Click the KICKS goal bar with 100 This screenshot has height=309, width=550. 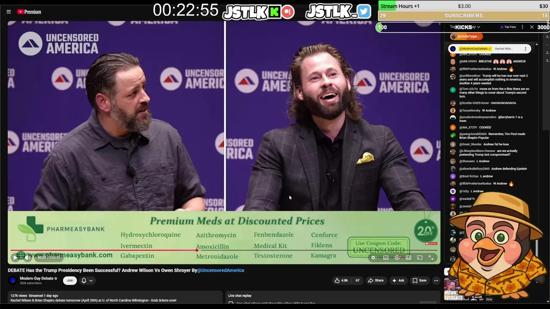pos(463,27)
